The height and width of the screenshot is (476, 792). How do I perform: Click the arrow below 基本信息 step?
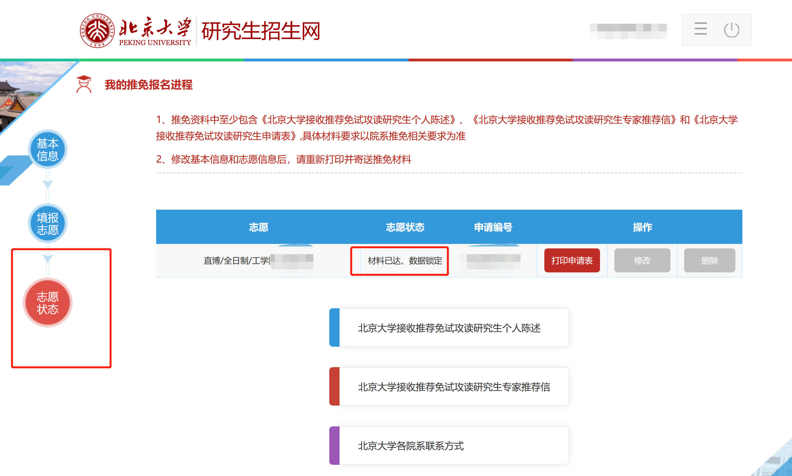47,184
